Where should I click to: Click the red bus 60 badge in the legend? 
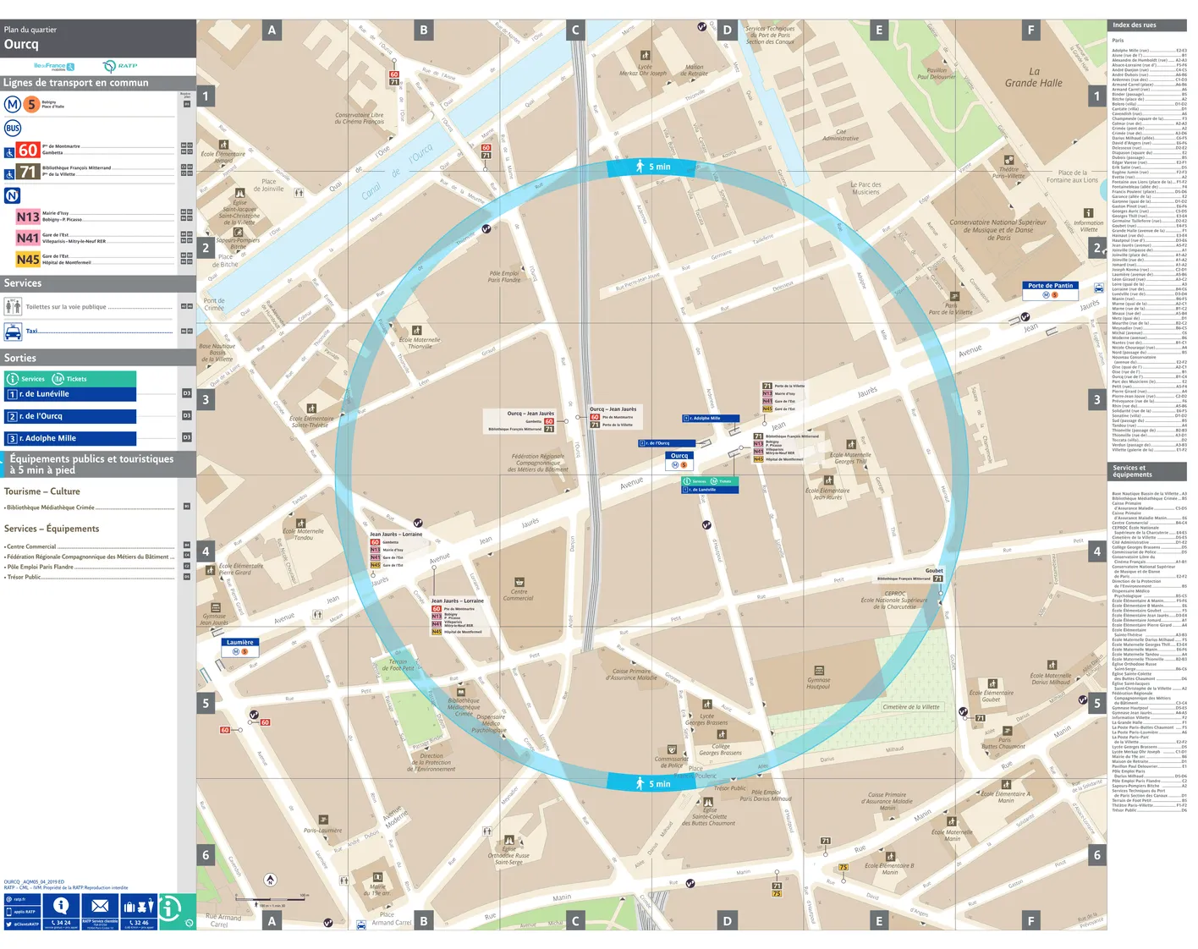pos(28,150)
